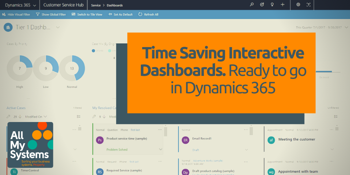Click the plus quick create icon

pos(283,5)
